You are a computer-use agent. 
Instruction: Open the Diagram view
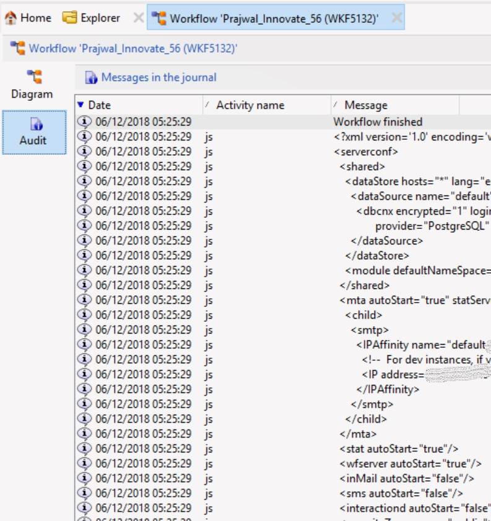(32, 85)
